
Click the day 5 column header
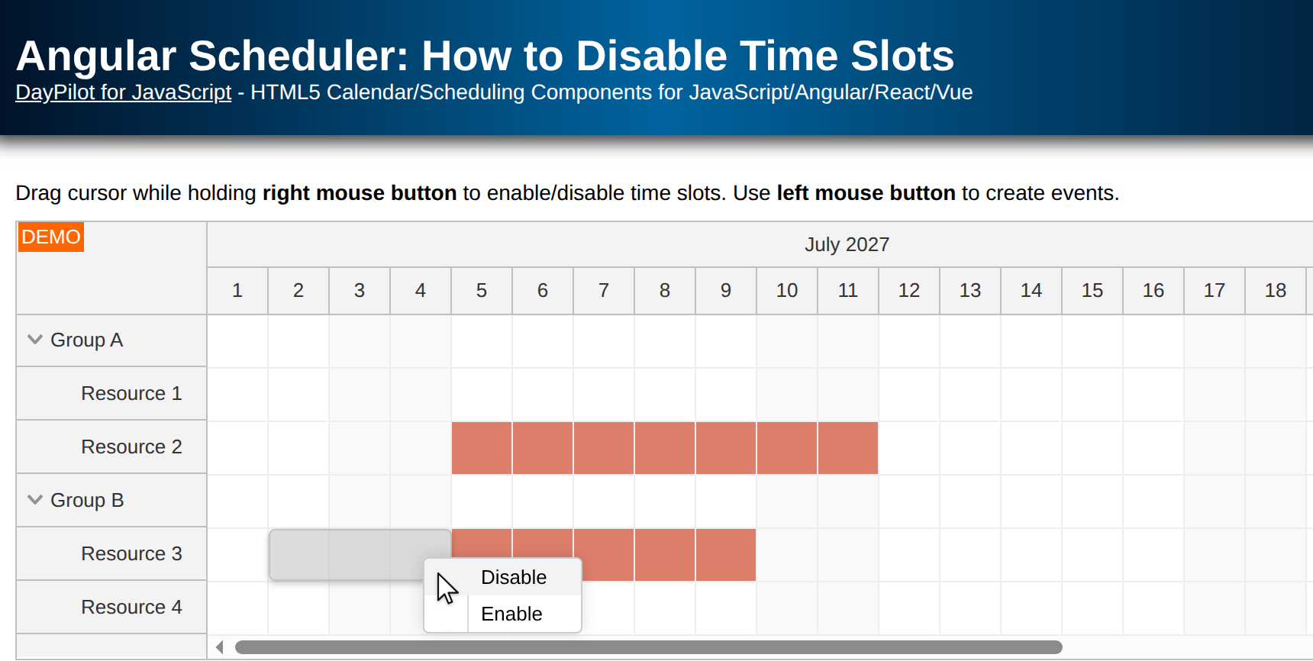[482, 291]
